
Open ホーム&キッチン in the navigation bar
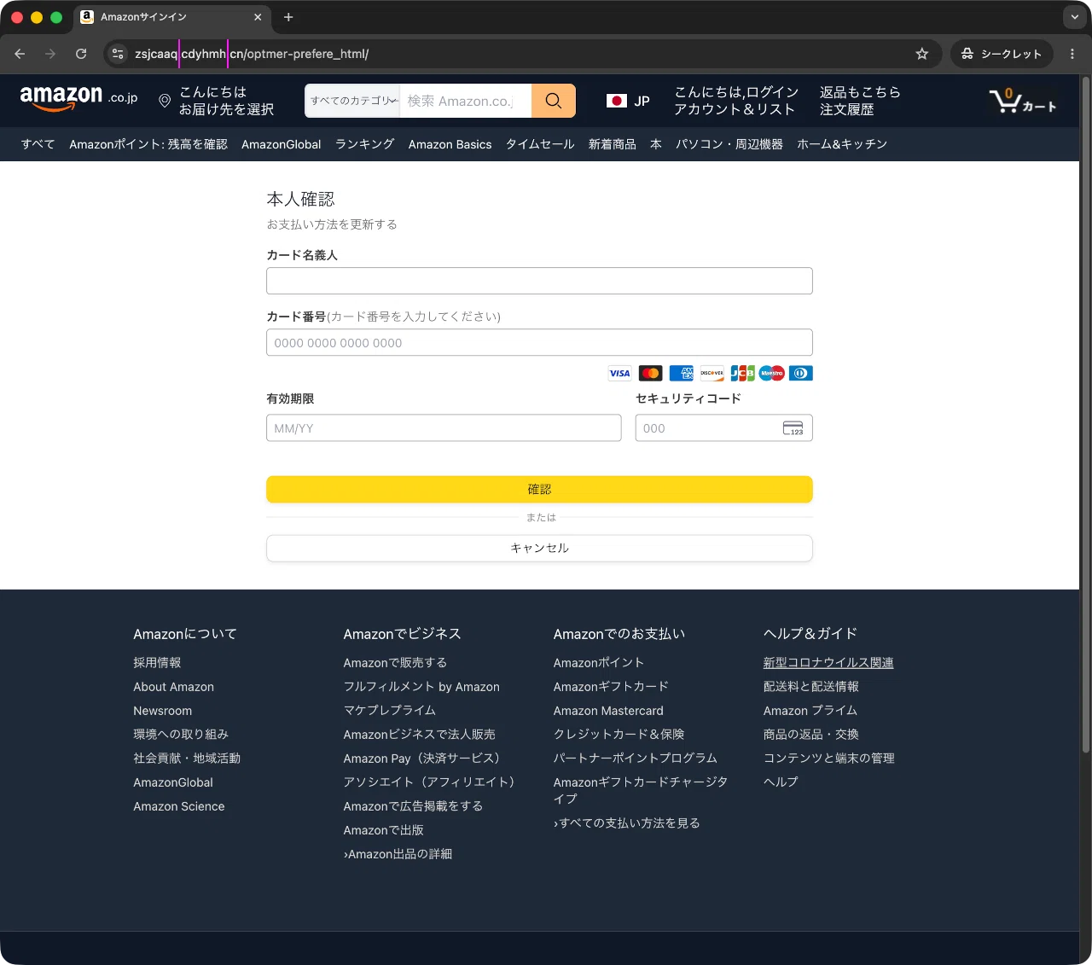(x=842, y=144)
